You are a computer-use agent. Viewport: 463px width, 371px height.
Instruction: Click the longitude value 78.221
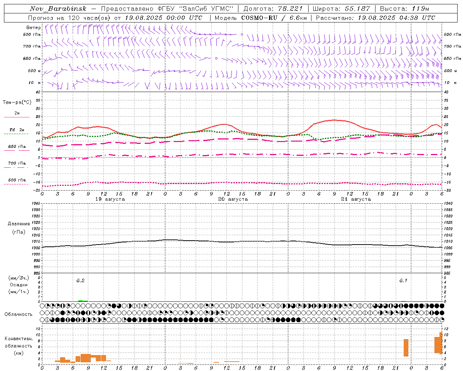pyautogui.click(x=290, y=9)
